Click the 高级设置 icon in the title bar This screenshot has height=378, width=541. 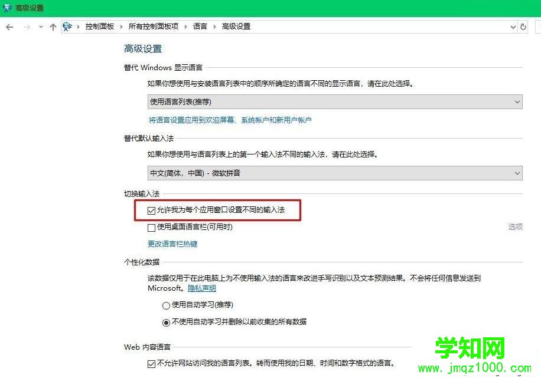click(x=6, y=8)
